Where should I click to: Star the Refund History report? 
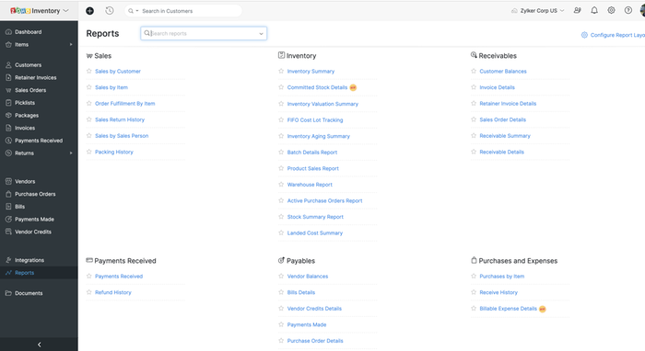pos(88,292)
